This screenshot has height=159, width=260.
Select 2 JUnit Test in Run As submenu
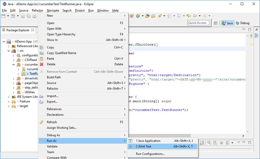click(162, 146)
